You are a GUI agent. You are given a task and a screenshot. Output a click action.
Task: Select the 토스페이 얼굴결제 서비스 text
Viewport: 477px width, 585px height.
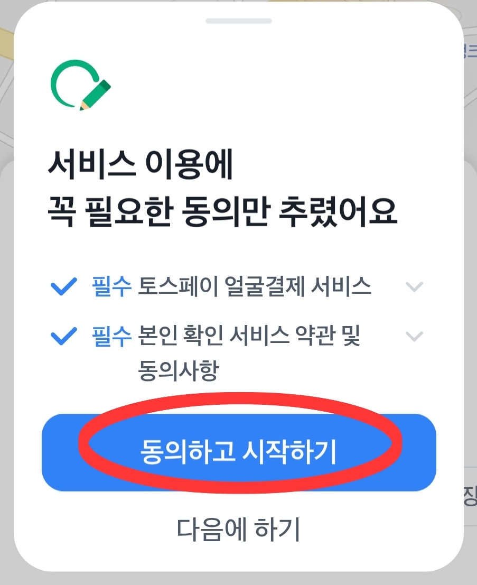255,286
